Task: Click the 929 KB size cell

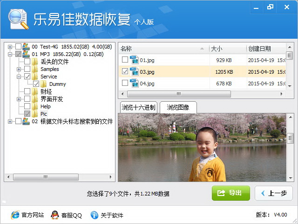Action: pyautogui.click(x=224, y=60)
